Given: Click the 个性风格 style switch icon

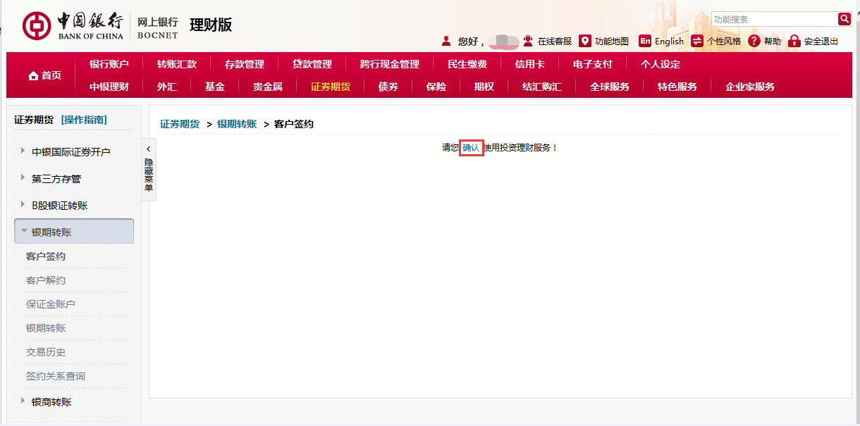Looking at the screenshot, I should coord(697,41).
